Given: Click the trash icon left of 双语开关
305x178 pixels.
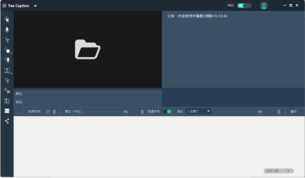Looking at the screenshot, I should tap(142, 112).
